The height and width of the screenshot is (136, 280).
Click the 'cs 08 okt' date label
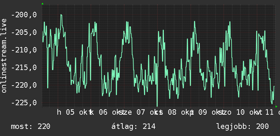[x=176, y=112]
